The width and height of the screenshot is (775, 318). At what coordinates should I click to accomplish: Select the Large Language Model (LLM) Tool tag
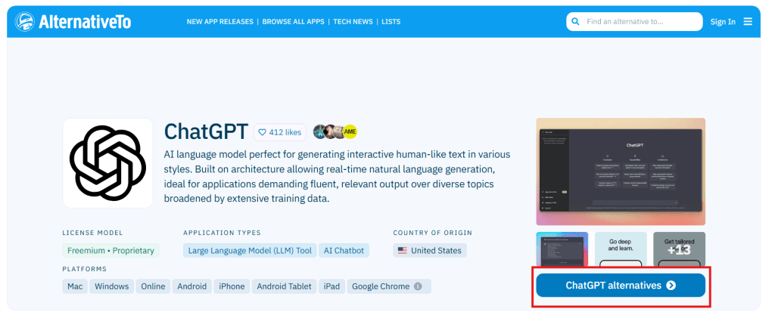pyautogui.click(x=249, y=250)
